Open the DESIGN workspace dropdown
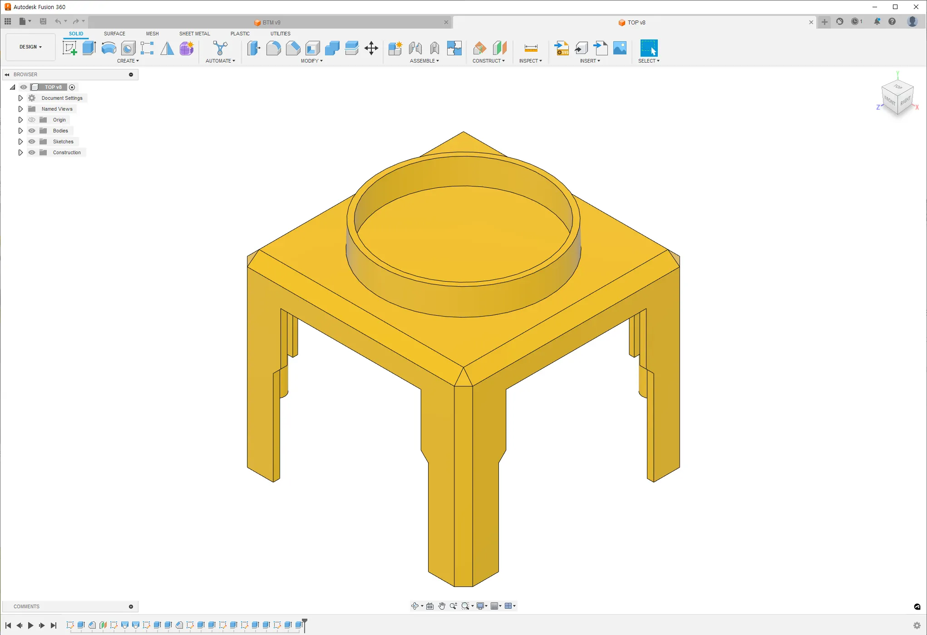Screen dimensions: 927x635 pos(30,47)
